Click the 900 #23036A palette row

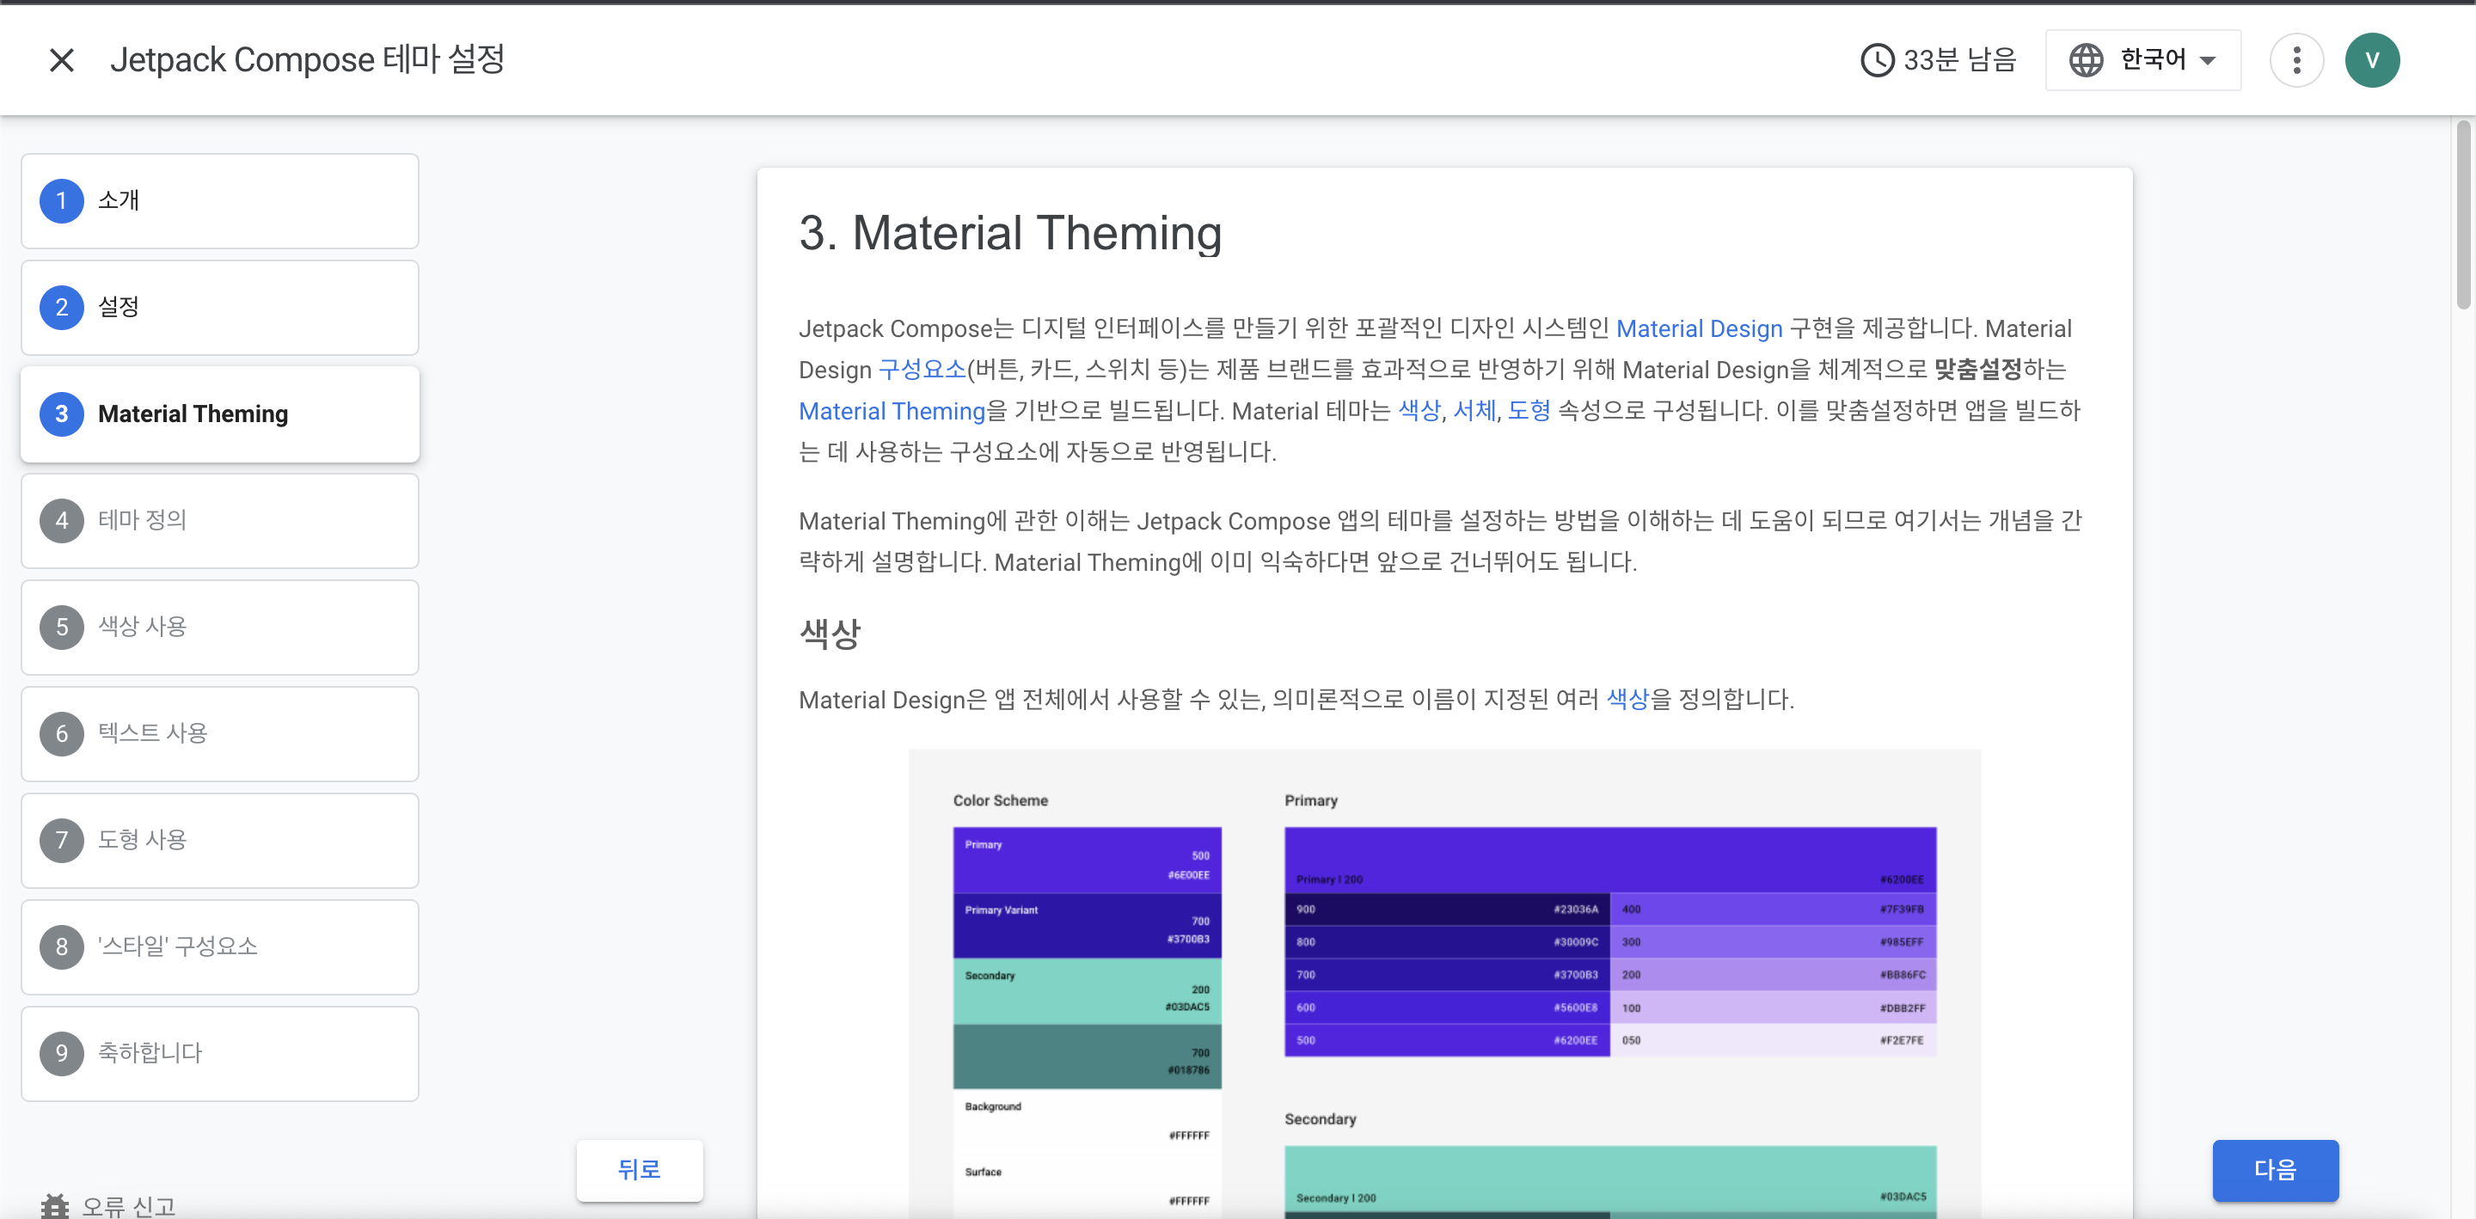coord(1447,910)
